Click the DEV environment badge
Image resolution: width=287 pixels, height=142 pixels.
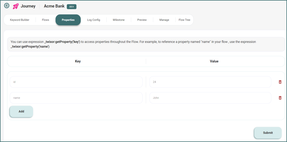71,7
